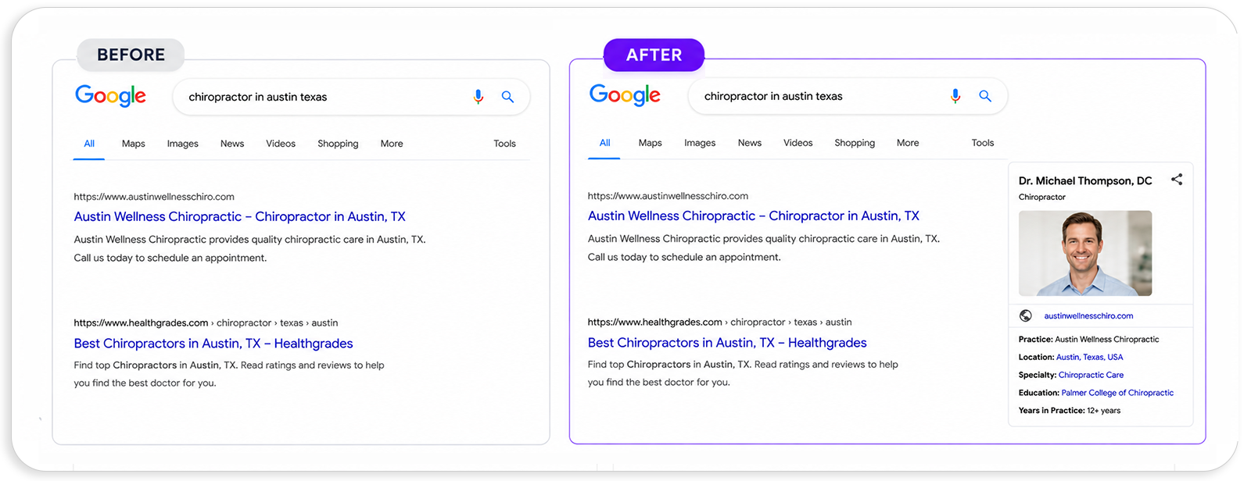The width and height of the screenshot is (1251, 481).
Task: Open Austin Wellness Chiropractic result in AFTER panel
Action: click(754, 216)
